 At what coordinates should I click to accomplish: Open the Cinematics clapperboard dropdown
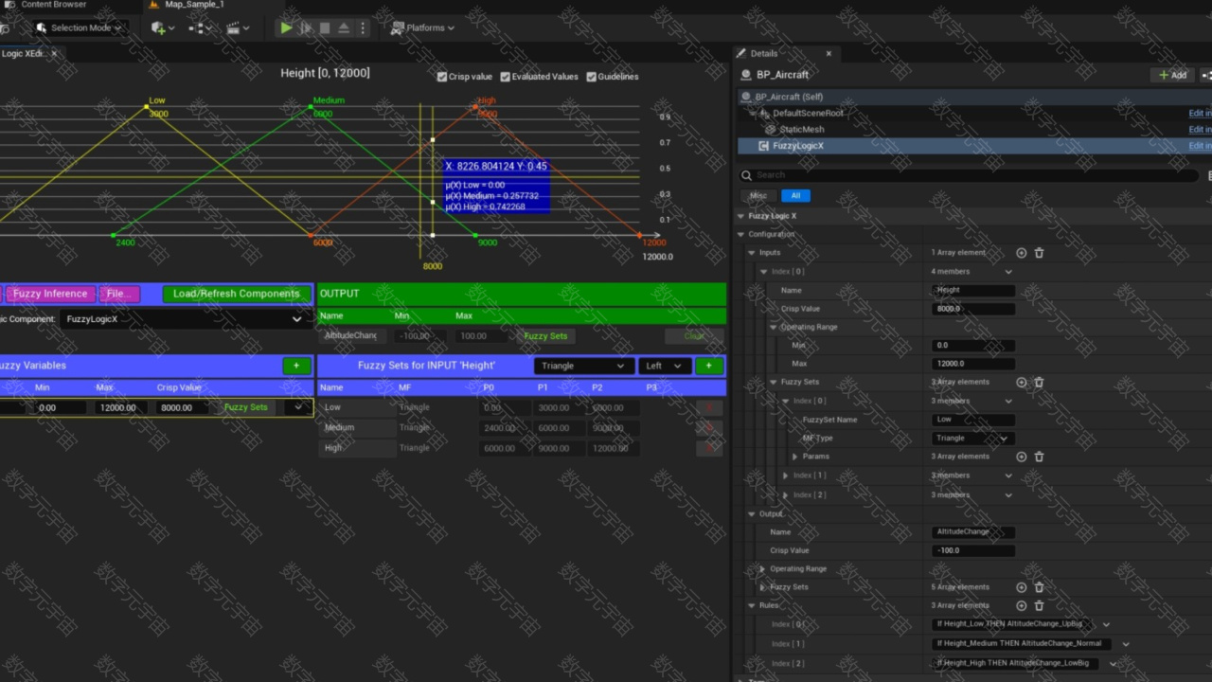point(238,28)
